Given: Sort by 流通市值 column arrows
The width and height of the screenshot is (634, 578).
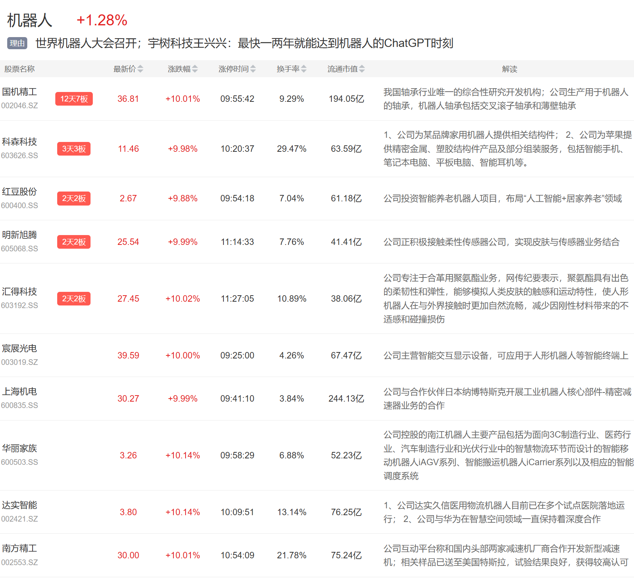Looking at the screenshot, I should 362,69.
